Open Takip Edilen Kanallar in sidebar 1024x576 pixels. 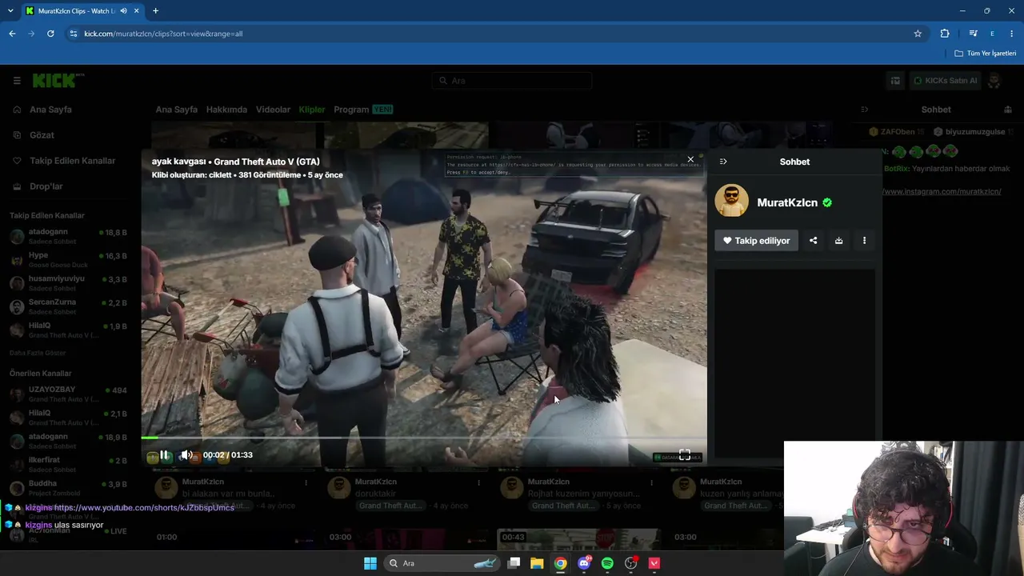point(72,161)
